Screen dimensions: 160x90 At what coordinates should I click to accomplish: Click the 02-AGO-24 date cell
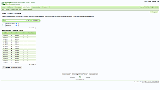[5, 37]
